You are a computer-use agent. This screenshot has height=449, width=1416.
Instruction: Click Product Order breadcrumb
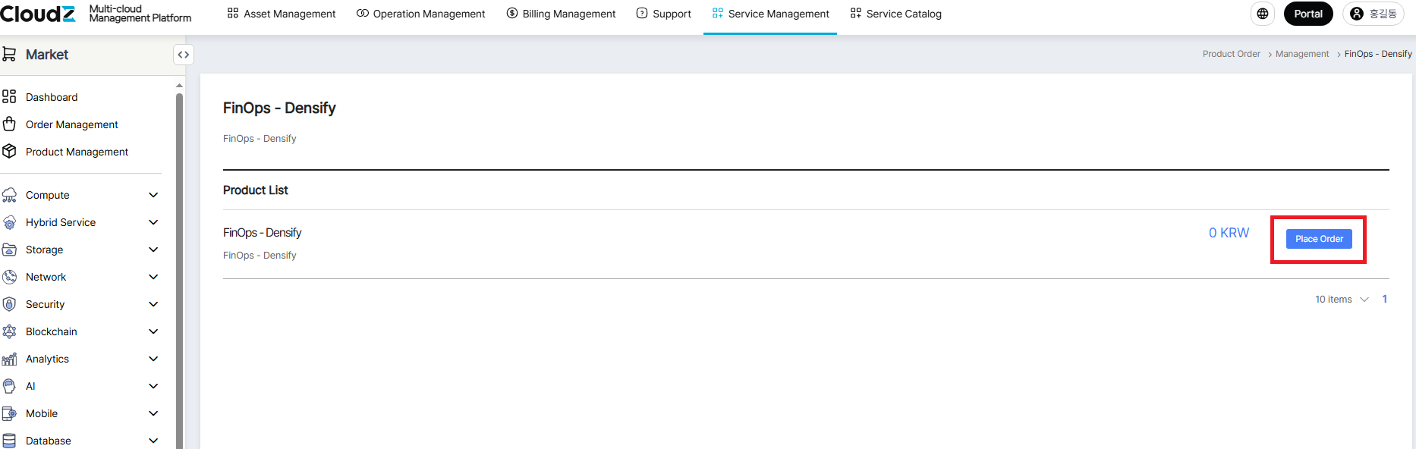pos(1231,54)
